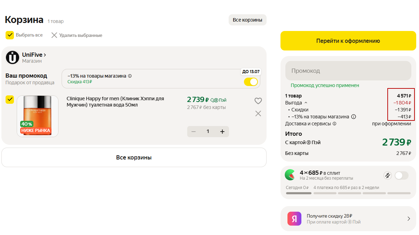Image resolution: width=419 pixels, height=235 pixels.
Task: Disable the −13% store promo toggle
Action: 251,82
